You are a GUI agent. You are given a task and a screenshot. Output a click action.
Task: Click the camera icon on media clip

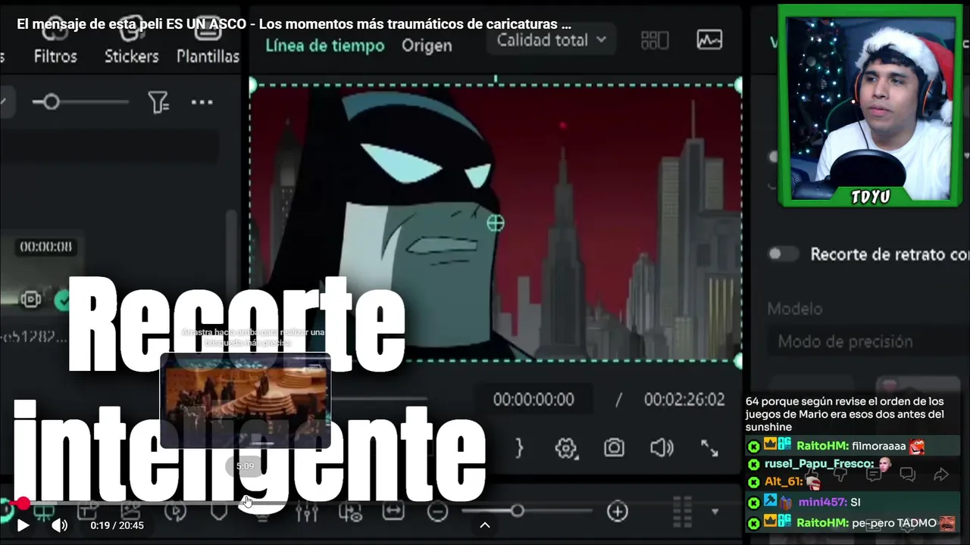pyautogui.click(x=31, y=300)
